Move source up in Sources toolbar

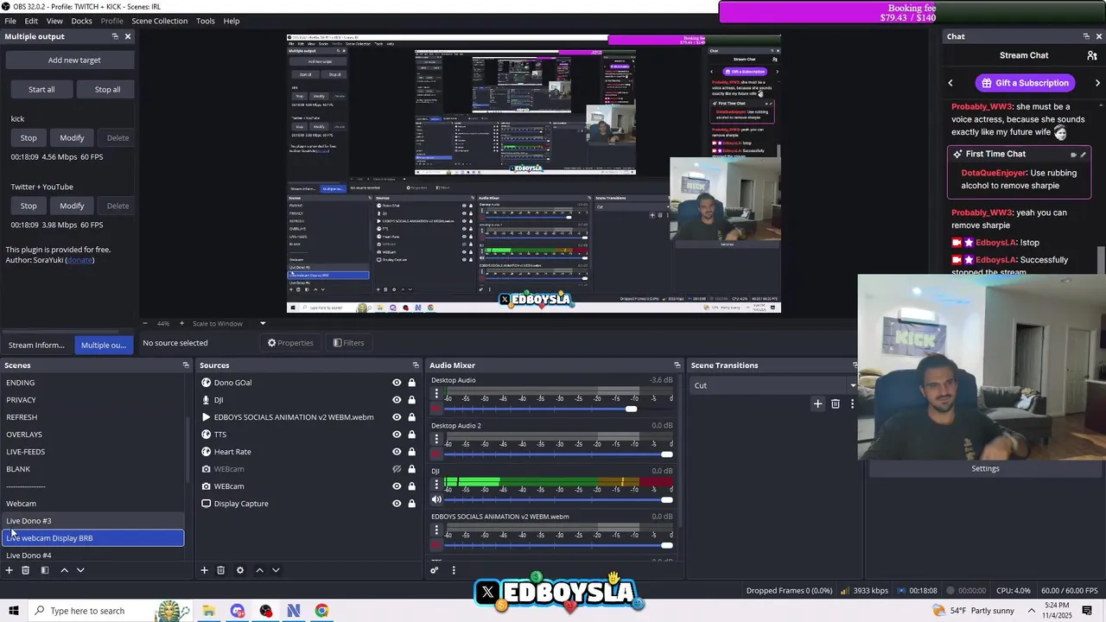point(259,570)
